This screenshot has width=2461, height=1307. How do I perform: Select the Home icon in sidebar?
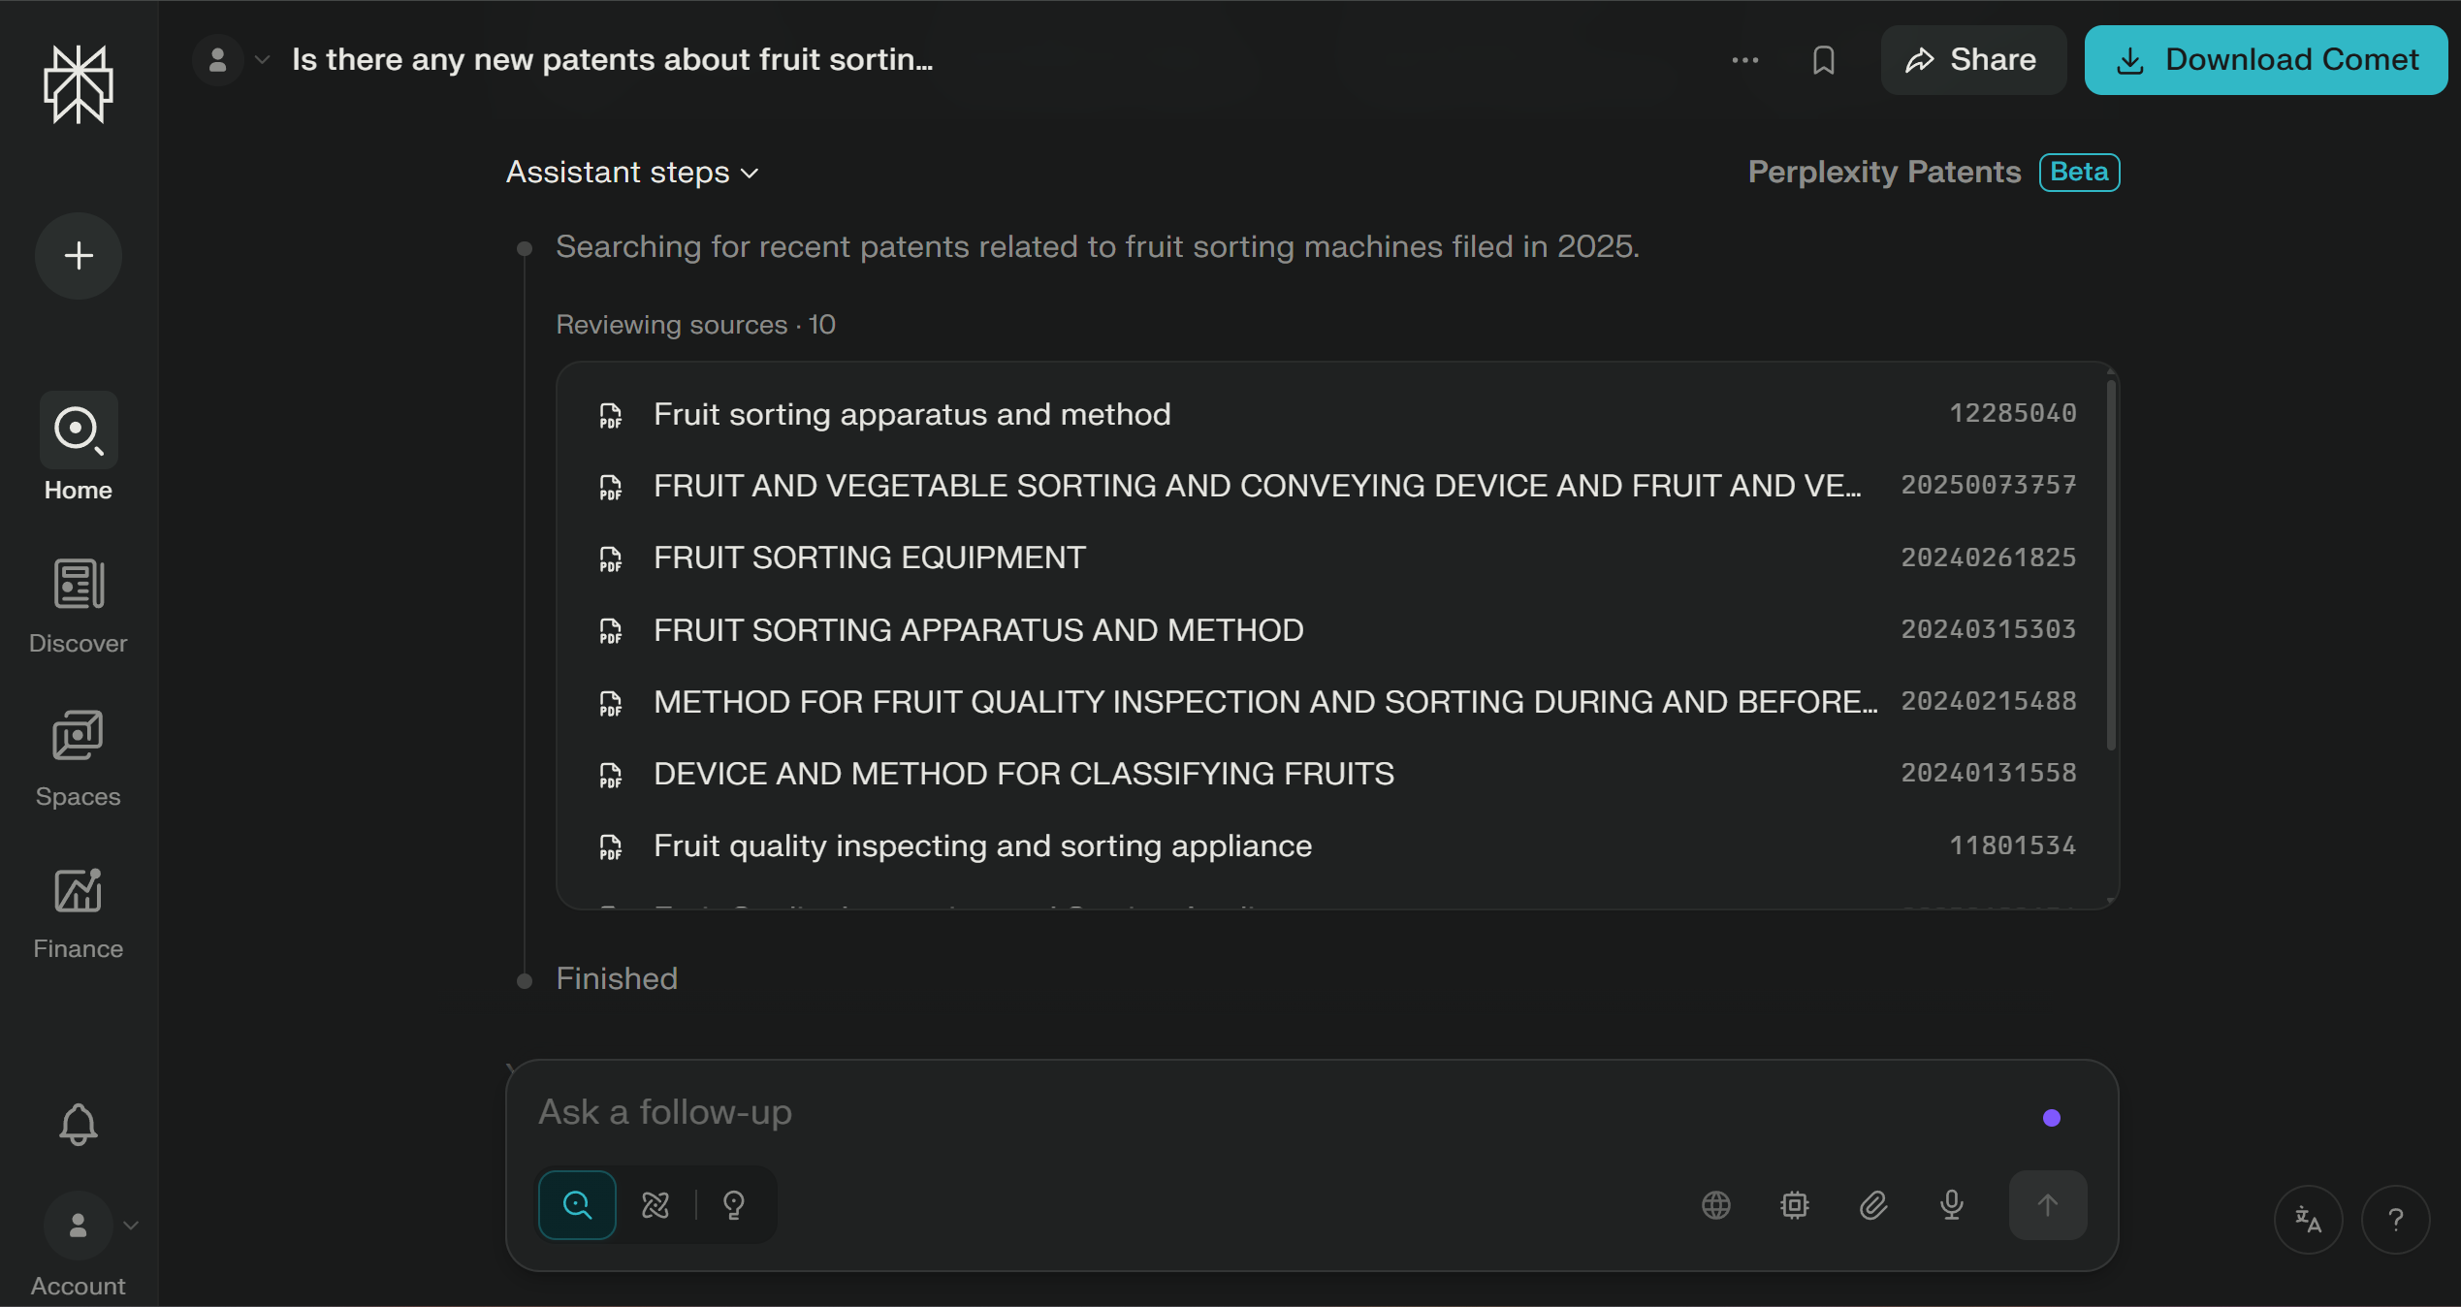pyautogui.click(x=78, y=430)
